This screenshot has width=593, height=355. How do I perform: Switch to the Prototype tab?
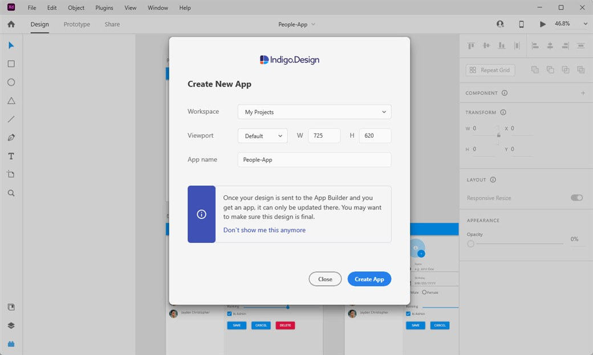[x=77, y=24]
